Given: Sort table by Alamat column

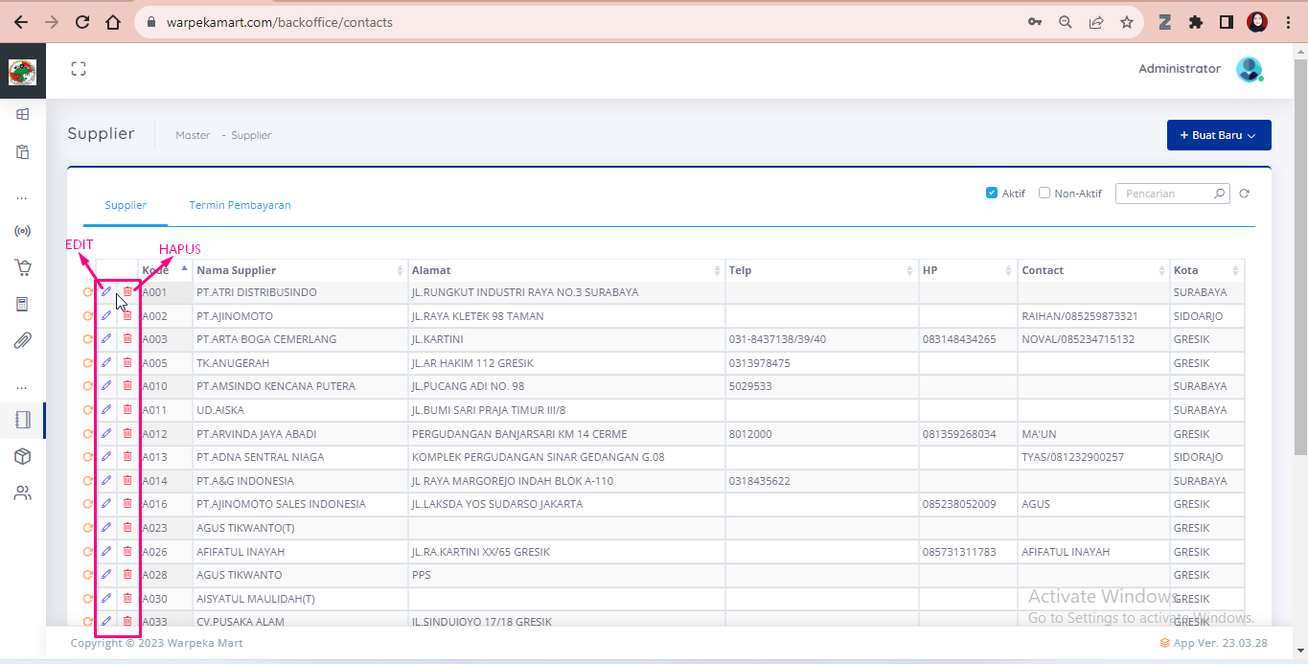Looking at the screenshot, I should tap(565, 270).
